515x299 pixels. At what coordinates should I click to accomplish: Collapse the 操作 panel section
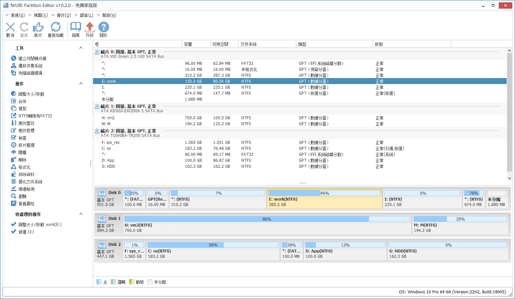[81, 83]
